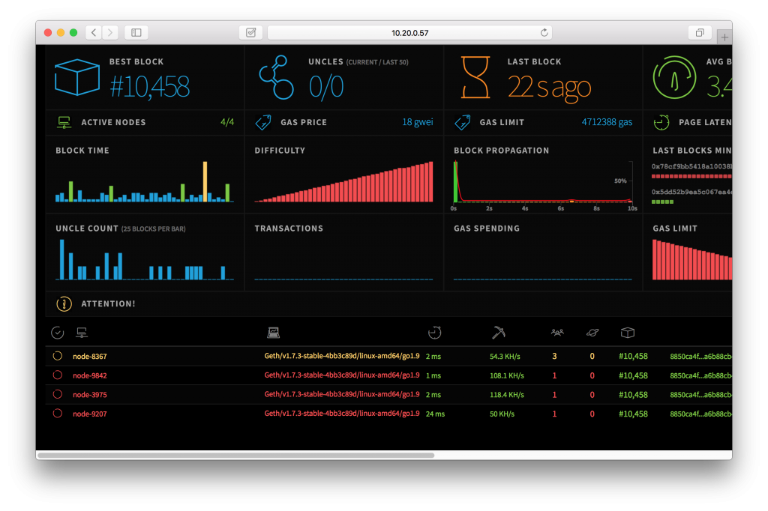768x511 pixels.
Task: Toggle pin circle for node-9207
Action: tap(58, 413)
